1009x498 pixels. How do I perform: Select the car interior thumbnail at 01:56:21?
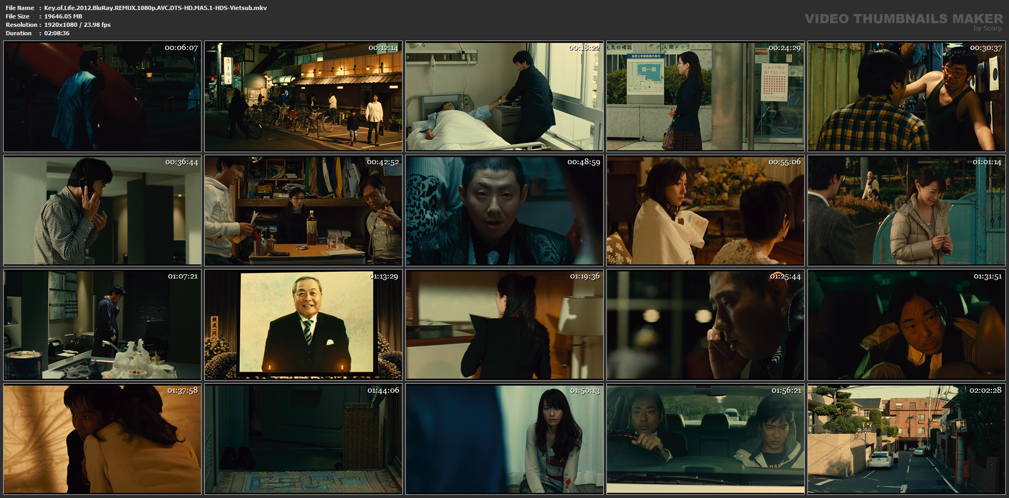coord(706,439)
